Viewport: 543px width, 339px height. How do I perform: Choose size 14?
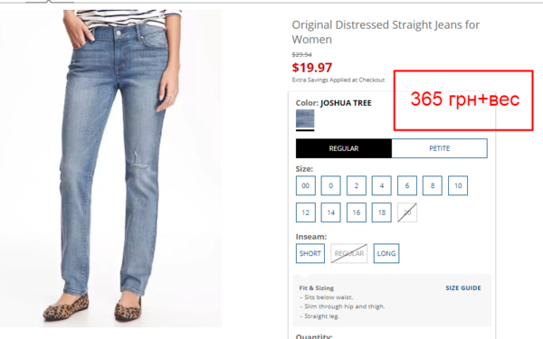(x=330, y=212)
